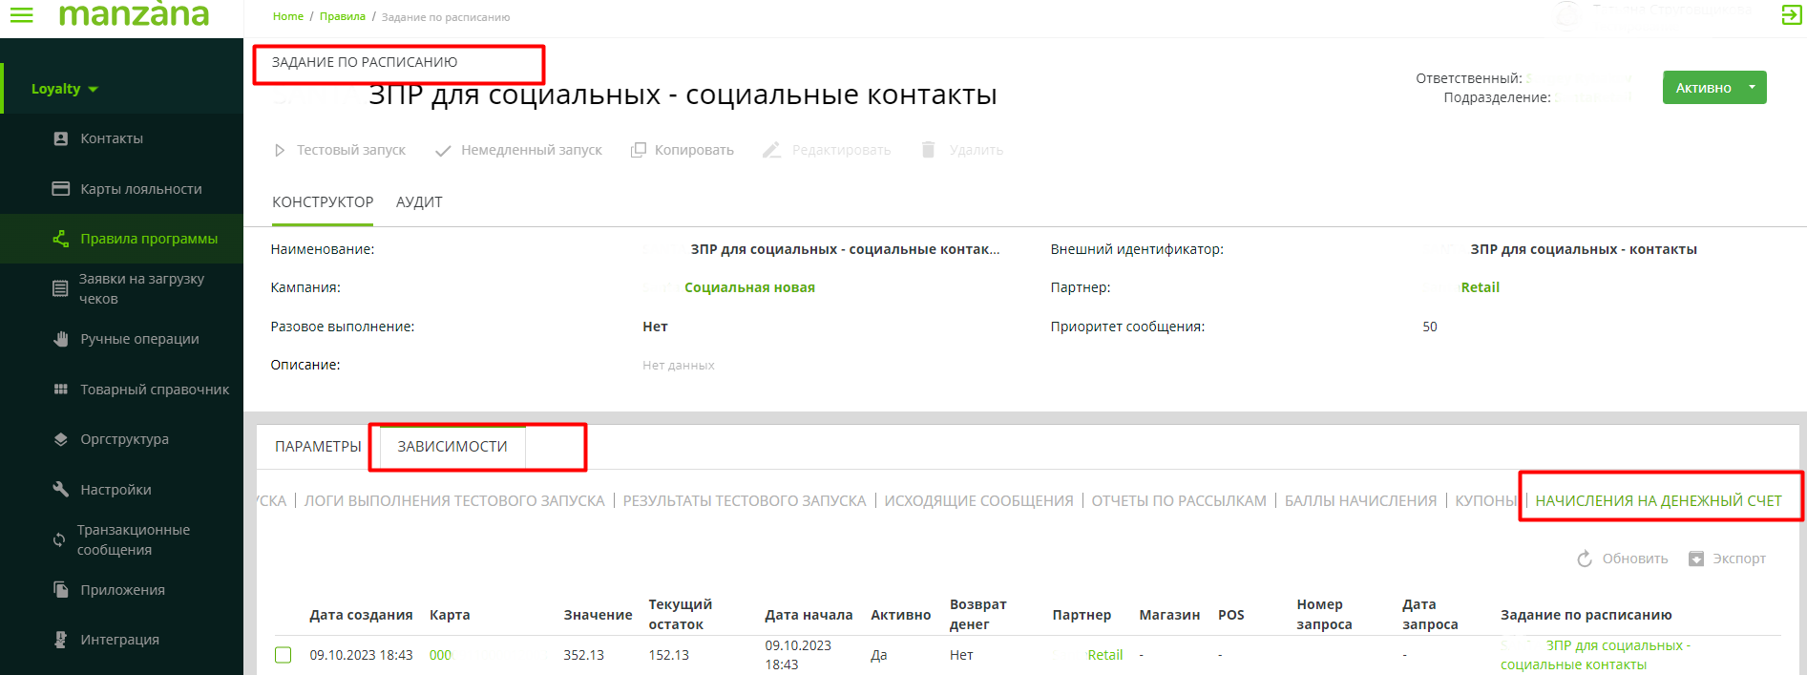Viewport: 1807px width, 675px height.
Task: Switch to the АУДИТ tab
Action: pyautogui.click(x=419, y=202)
